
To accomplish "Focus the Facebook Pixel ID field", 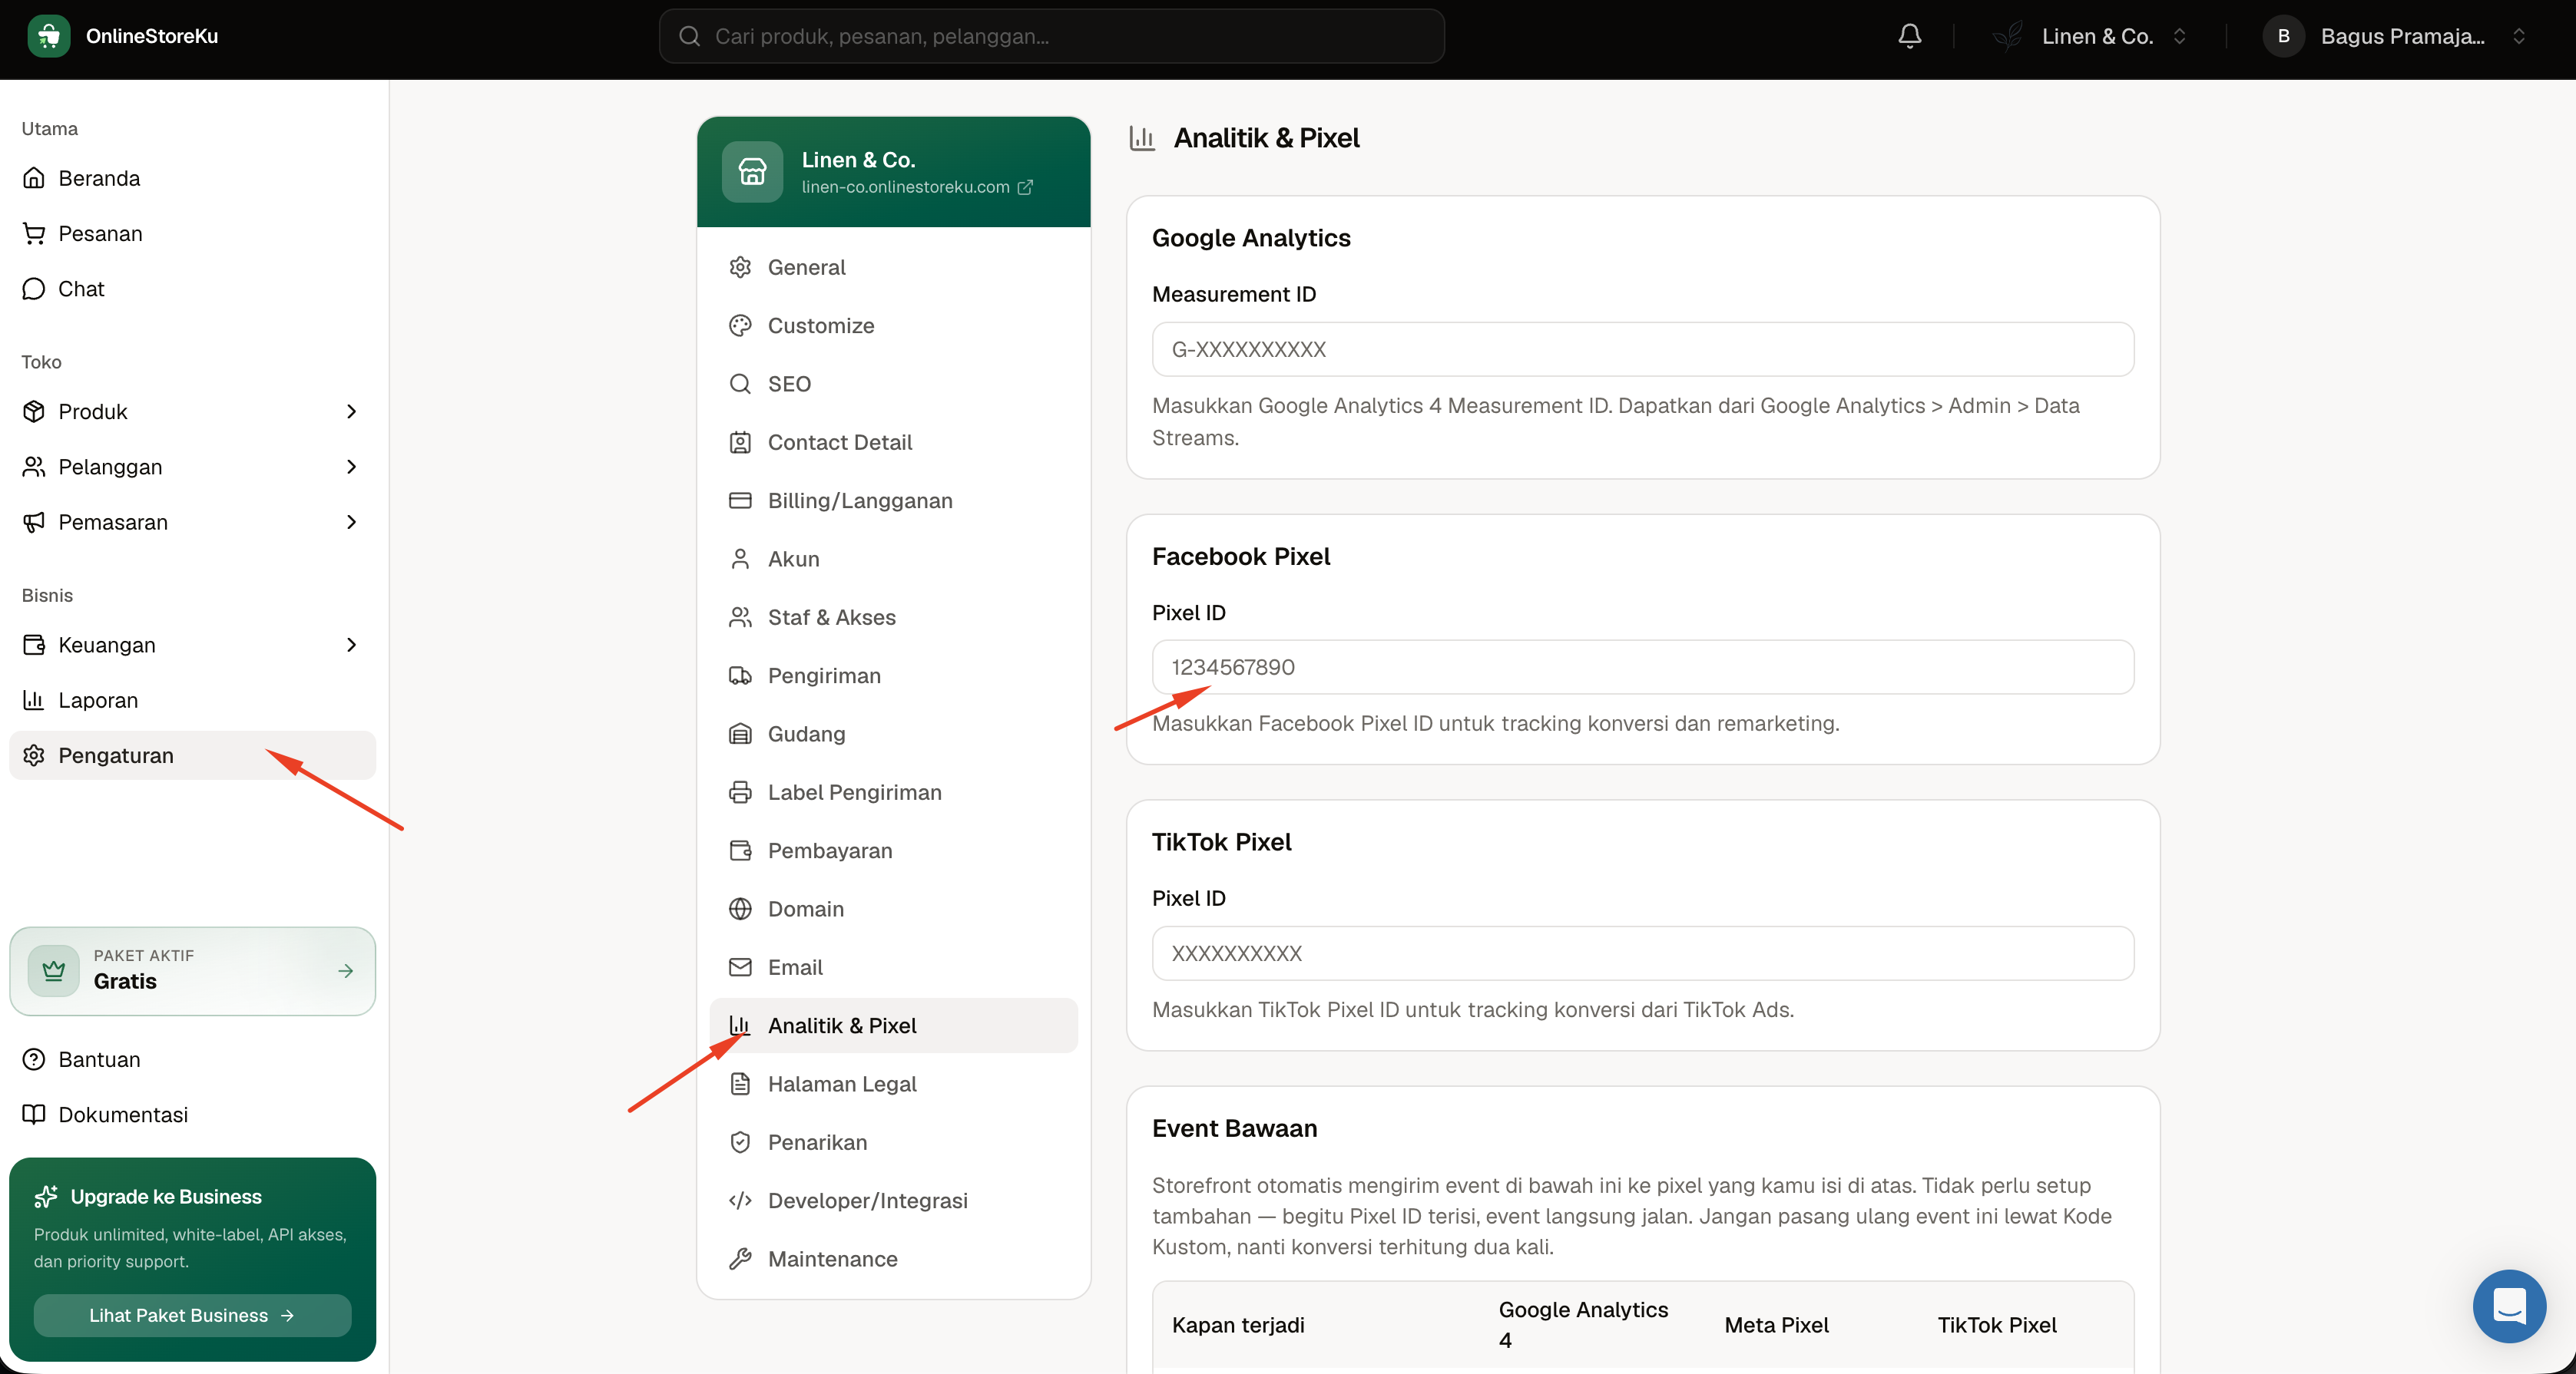I will click(1643, 666).
